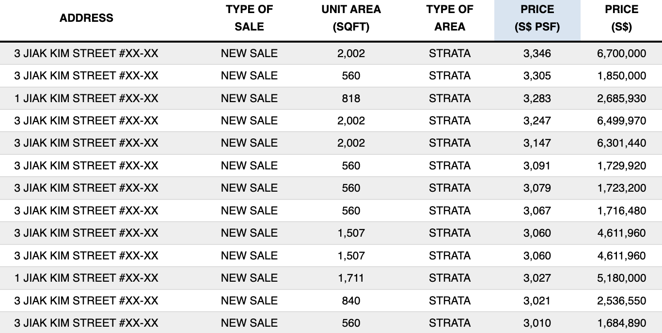The height and width of the screenshot is (333, 662).
Task: Click the 5,180,000 price cell
Action: (621, 278)
